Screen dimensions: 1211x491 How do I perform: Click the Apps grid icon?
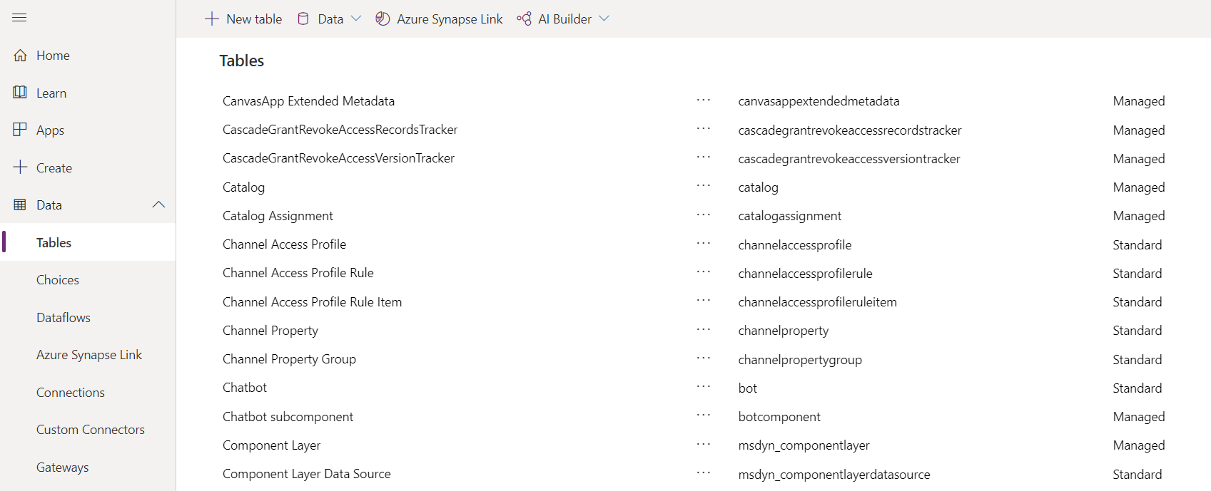coord(20,130)
